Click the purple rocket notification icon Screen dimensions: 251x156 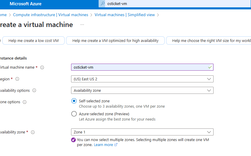tap(73, 140)
